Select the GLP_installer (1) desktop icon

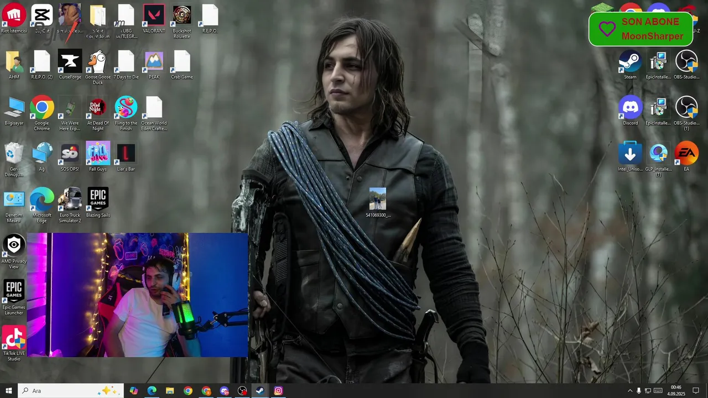(x=658, y=153)
